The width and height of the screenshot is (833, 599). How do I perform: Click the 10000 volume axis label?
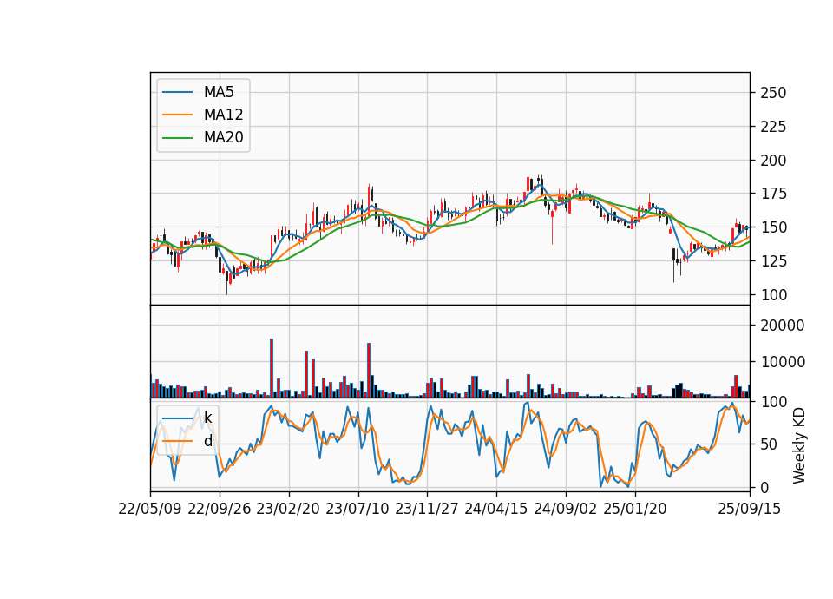tap(783, 362)
